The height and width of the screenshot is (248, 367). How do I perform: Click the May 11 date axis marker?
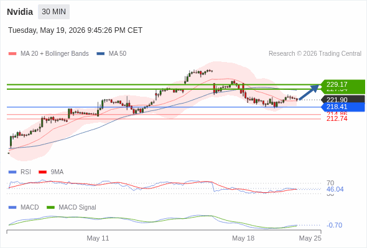click(x=98, y=238)
